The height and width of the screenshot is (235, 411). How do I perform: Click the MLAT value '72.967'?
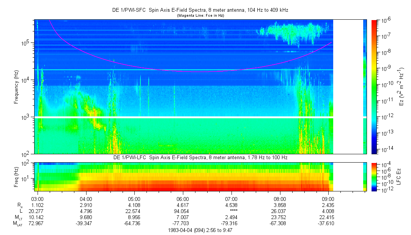[37, 223]
